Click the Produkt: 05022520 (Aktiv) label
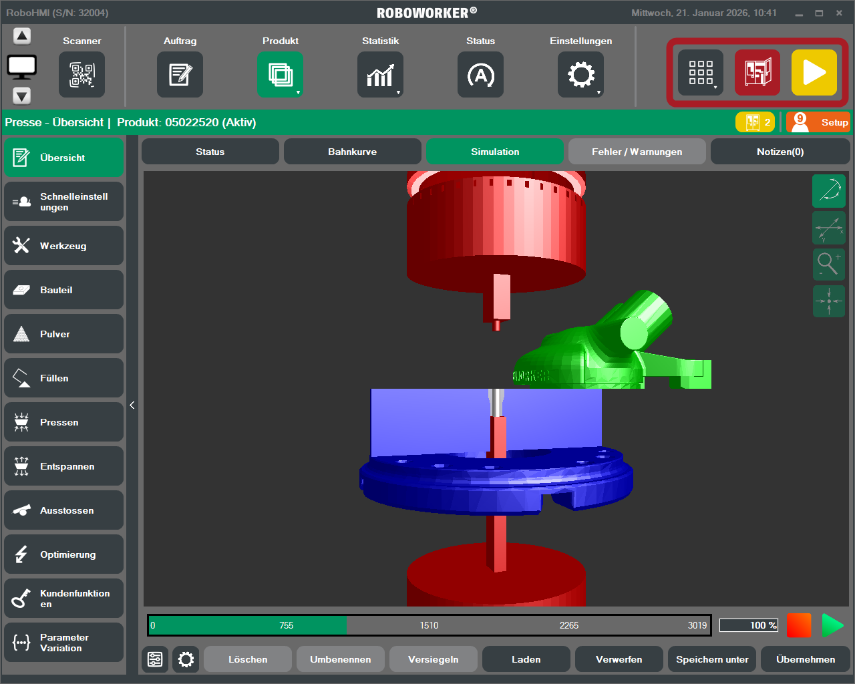Image resolution: width=855 pixels, height=684 pixels. [x=186, y=122]
